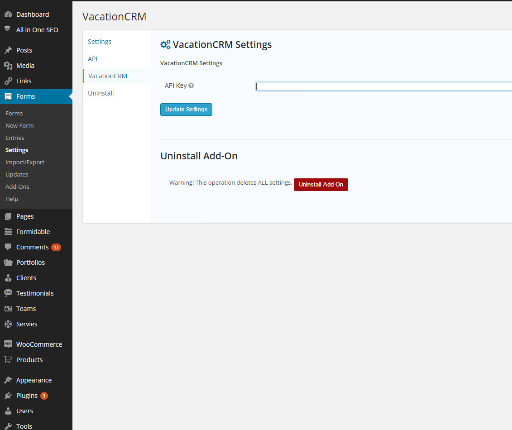Click the Plugins update badge 3
The image size is (512, 430).
pos(44,396)
